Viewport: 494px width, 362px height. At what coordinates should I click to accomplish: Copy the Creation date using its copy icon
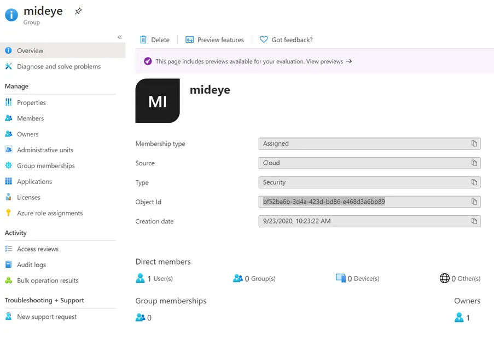(x=474, y=221)
